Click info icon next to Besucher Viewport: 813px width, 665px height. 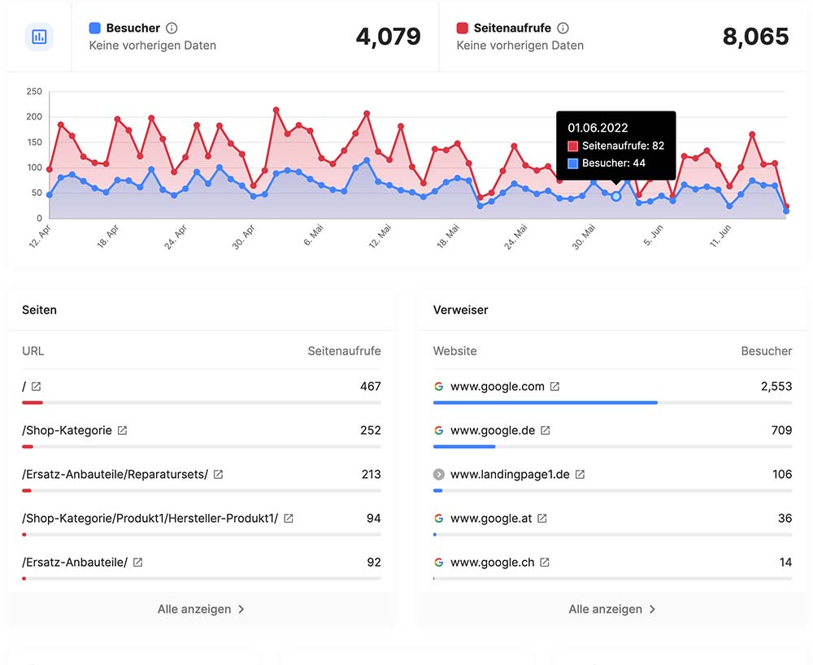172,28
